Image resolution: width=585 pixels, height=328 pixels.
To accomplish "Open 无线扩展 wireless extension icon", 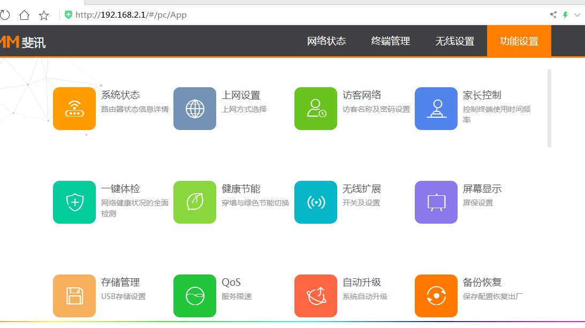I will (315, 202).
